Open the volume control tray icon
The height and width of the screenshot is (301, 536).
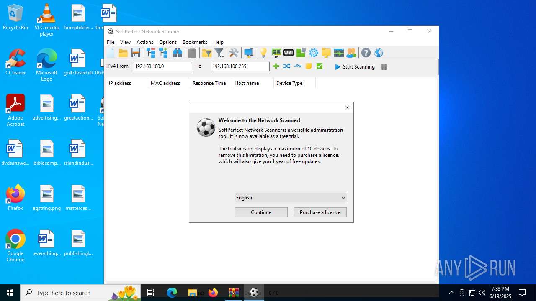click(482, 293)
